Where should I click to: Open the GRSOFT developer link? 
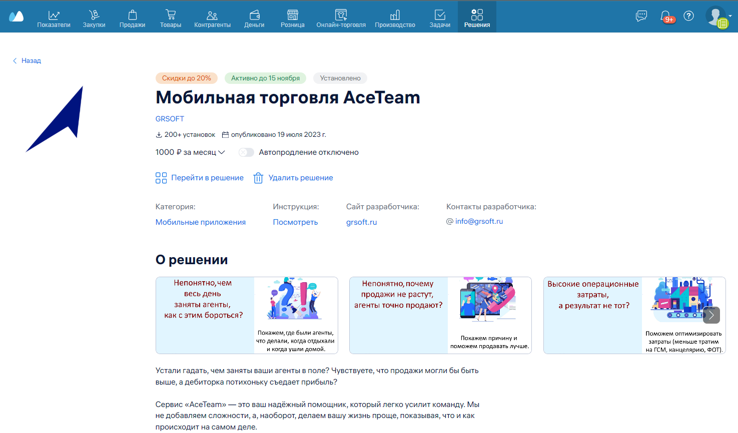click(x=170, y=119)
